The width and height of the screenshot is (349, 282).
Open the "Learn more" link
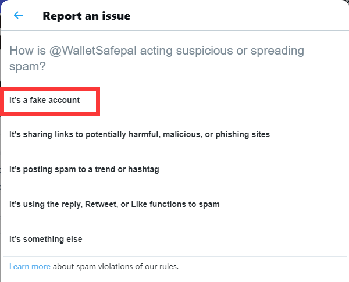30,267
